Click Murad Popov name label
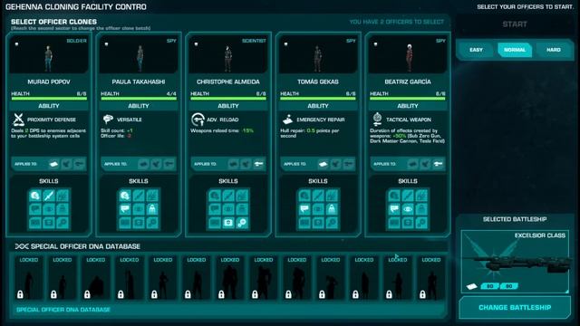580x326 pixels. click(x=49, y=81)
